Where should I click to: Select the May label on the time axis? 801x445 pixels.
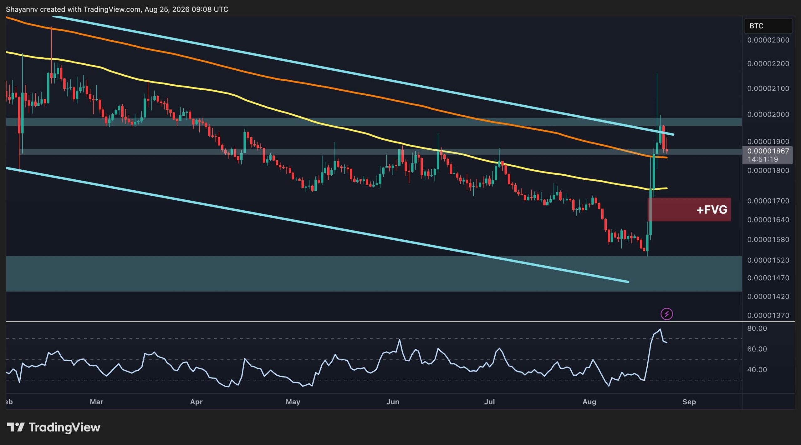tap(293, 402)
